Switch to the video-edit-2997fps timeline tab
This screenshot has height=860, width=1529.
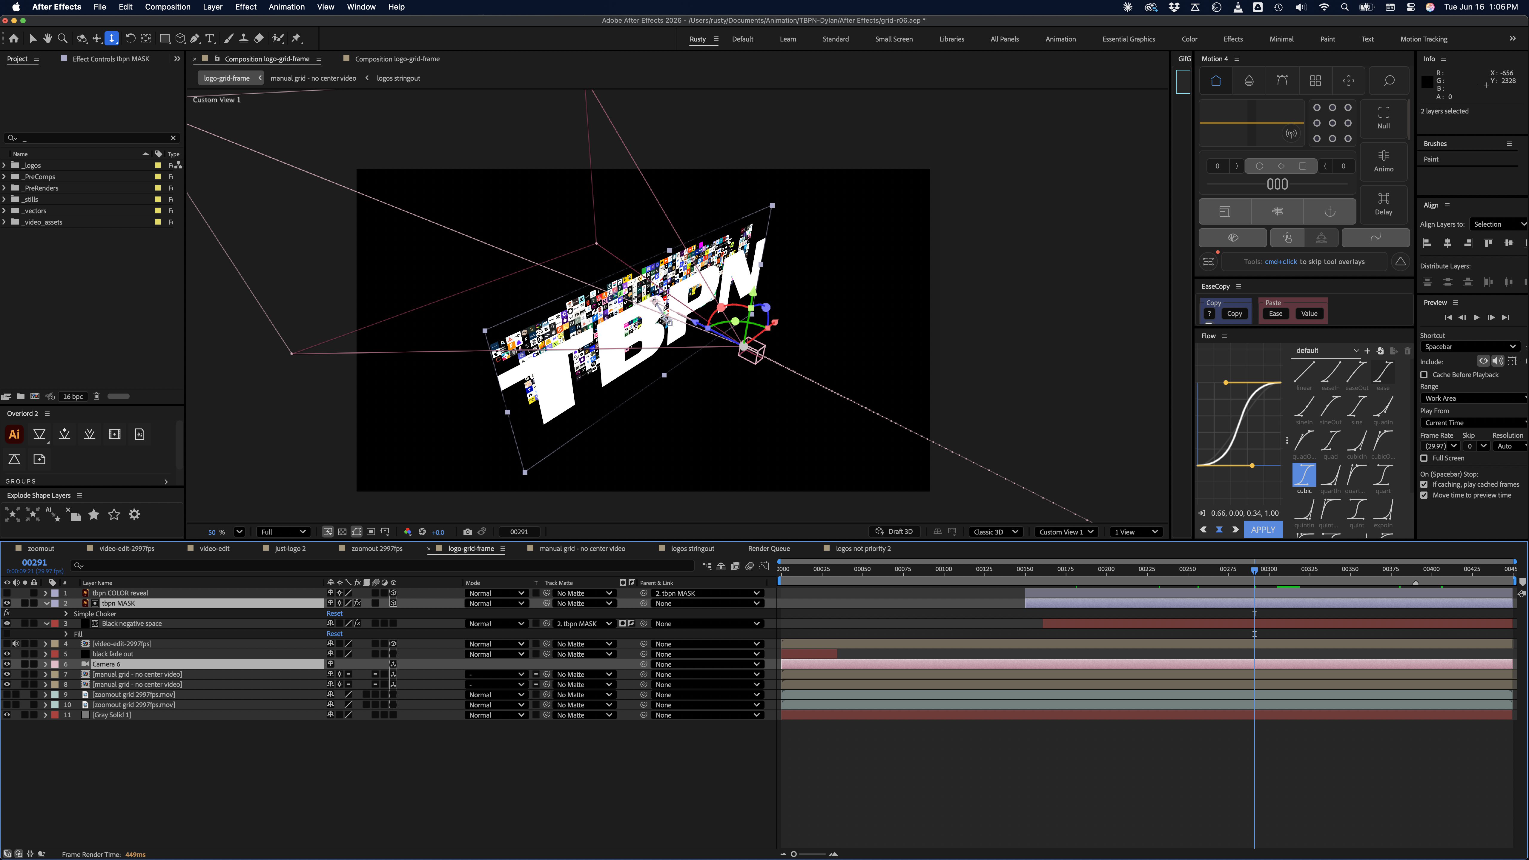[x=126, y=549]
